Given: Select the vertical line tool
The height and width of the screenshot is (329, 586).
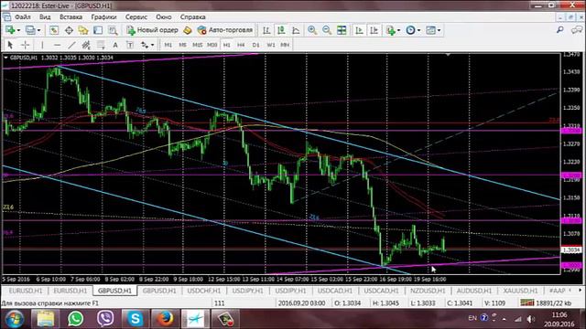Looking at the screenshot, I should click(42, 45).
